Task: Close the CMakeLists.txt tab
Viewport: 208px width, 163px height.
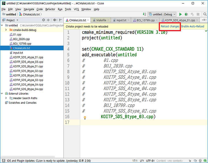Action: [x=88, y=20]
